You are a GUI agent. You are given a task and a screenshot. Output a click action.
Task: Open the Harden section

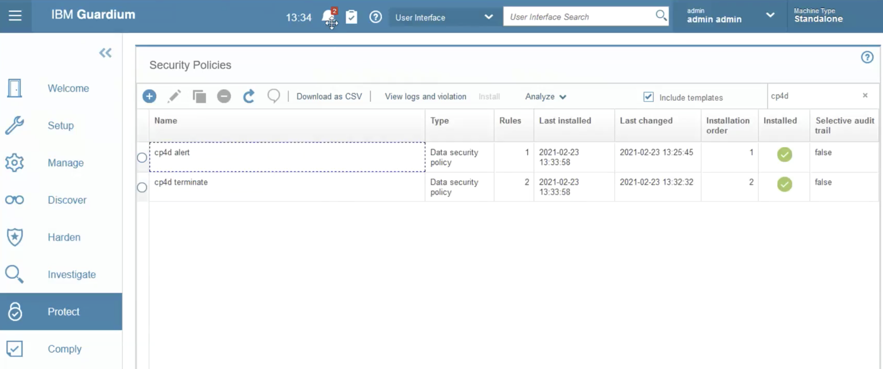(64, 237)
